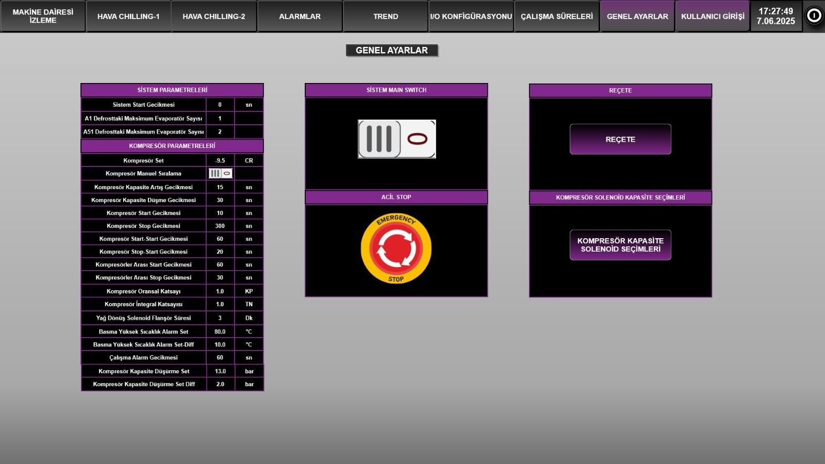The image size is (825, 464).
Task: Click the power icon at top right
Action: pyautogui.click(x=814, y=16)
